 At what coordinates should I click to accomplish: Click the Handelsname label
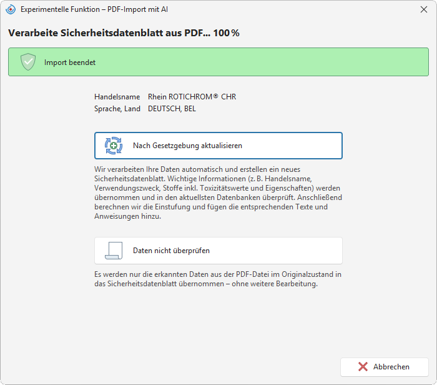click(117, 97)
